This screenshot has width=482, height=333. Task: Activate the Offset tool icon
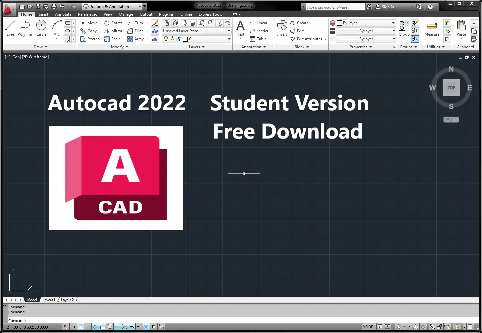coord(155,39)
